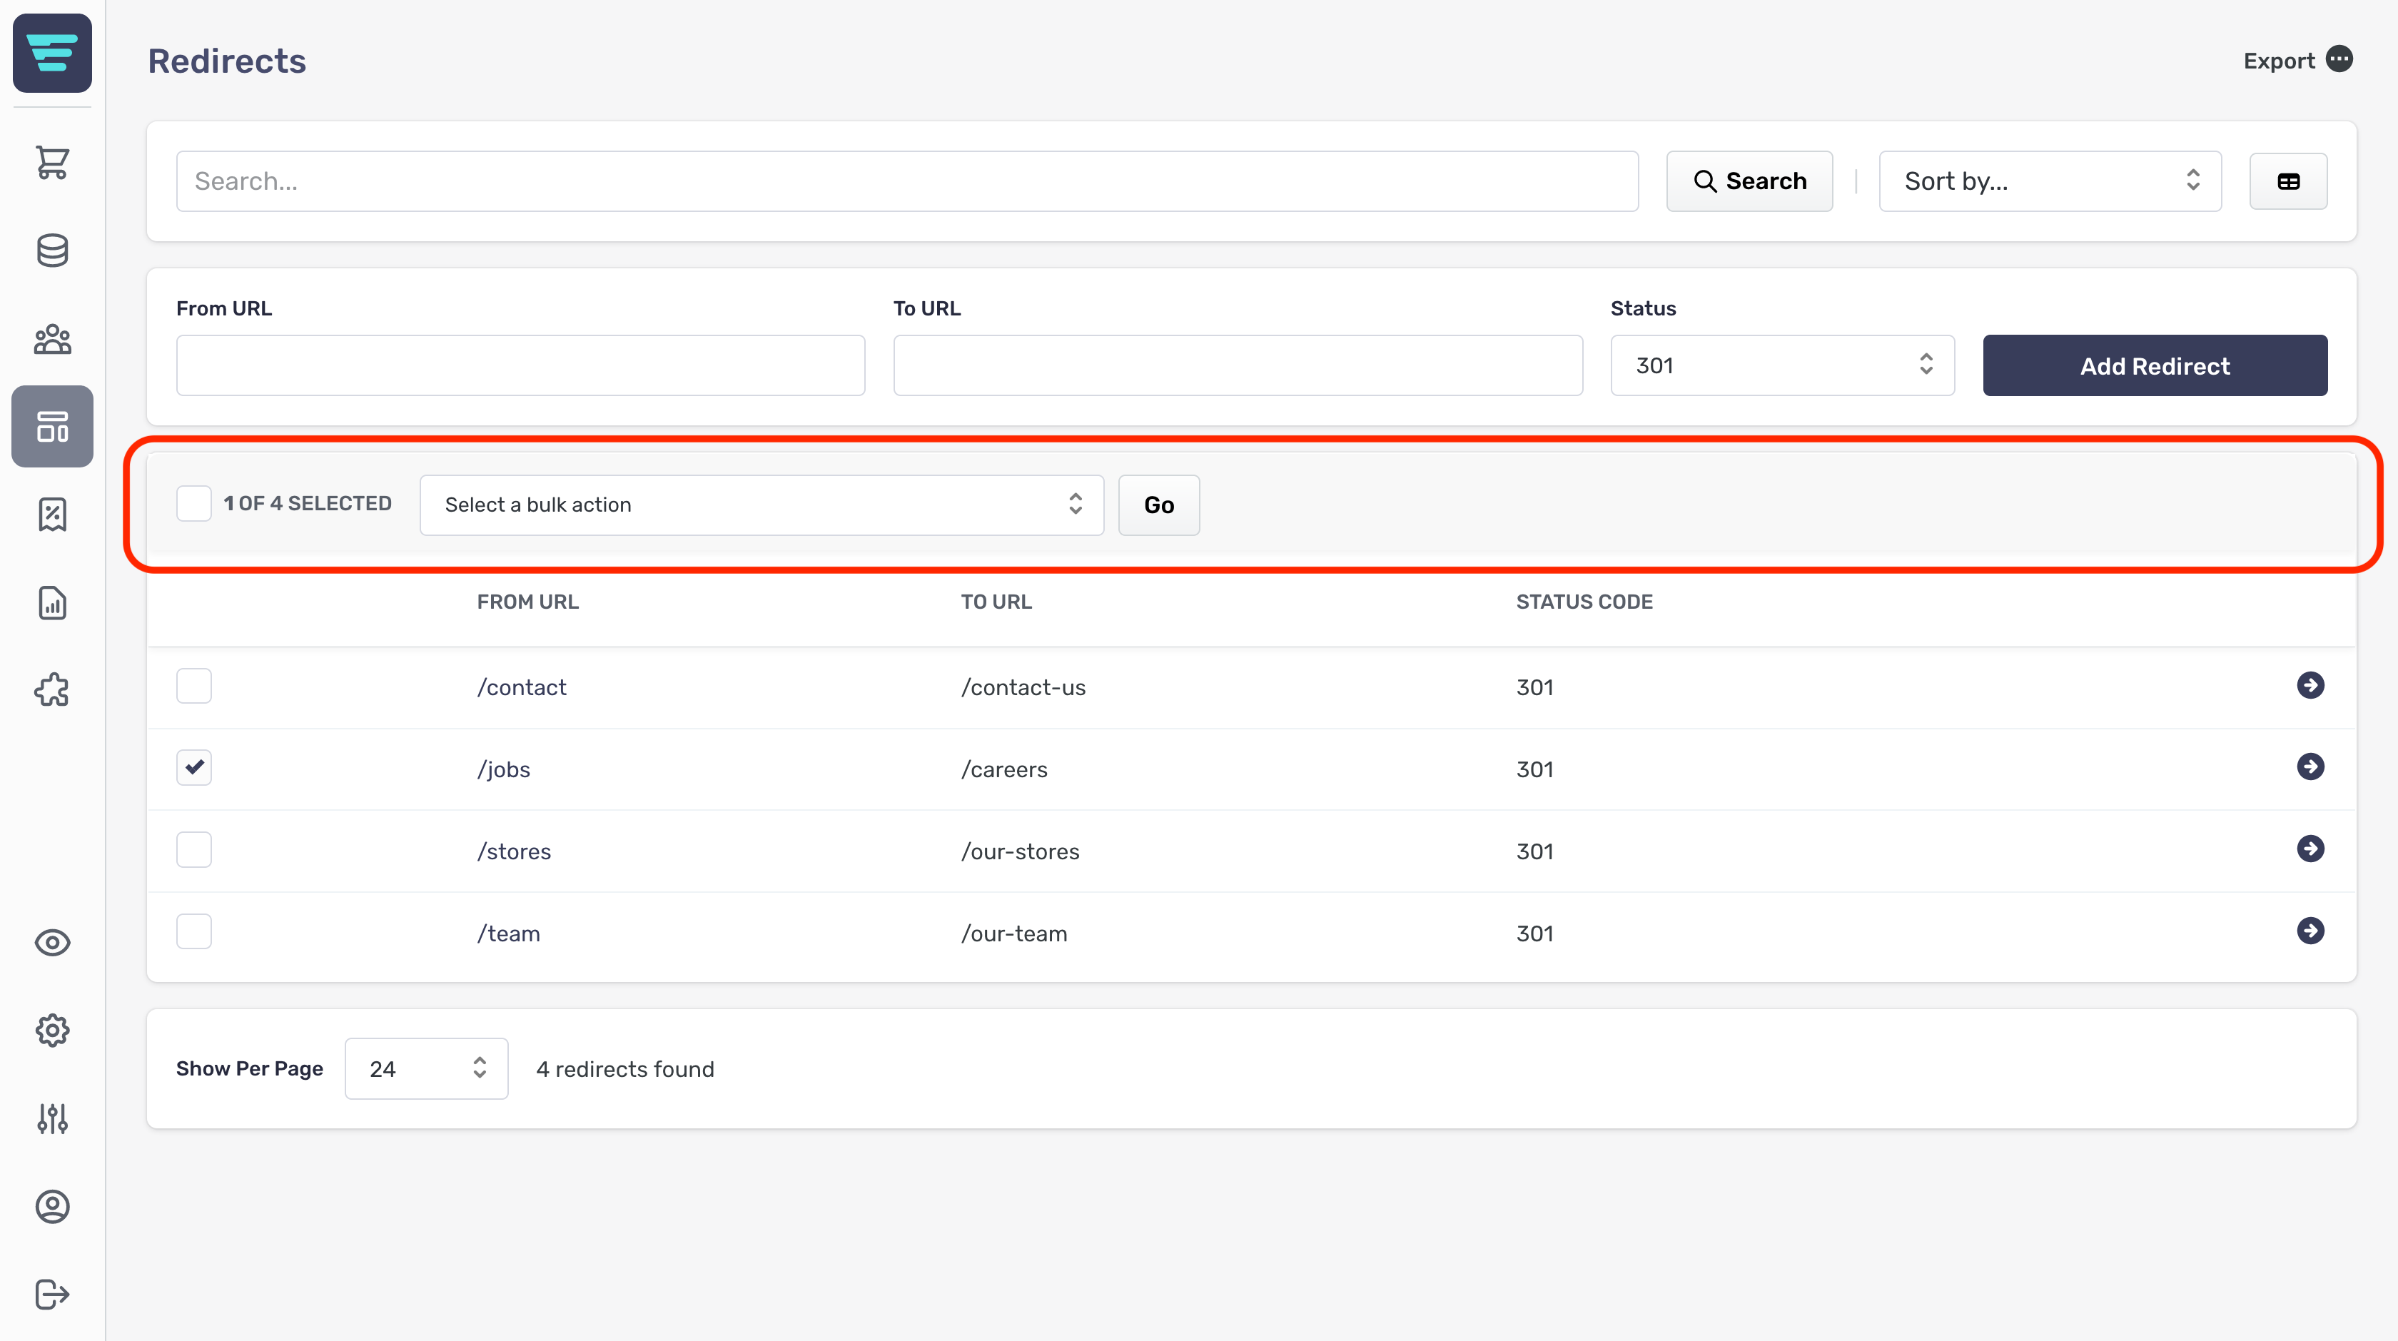2398x1341 pixels.
Task: Open the /team redirect arrow icon
Action: click(2310, 931)
